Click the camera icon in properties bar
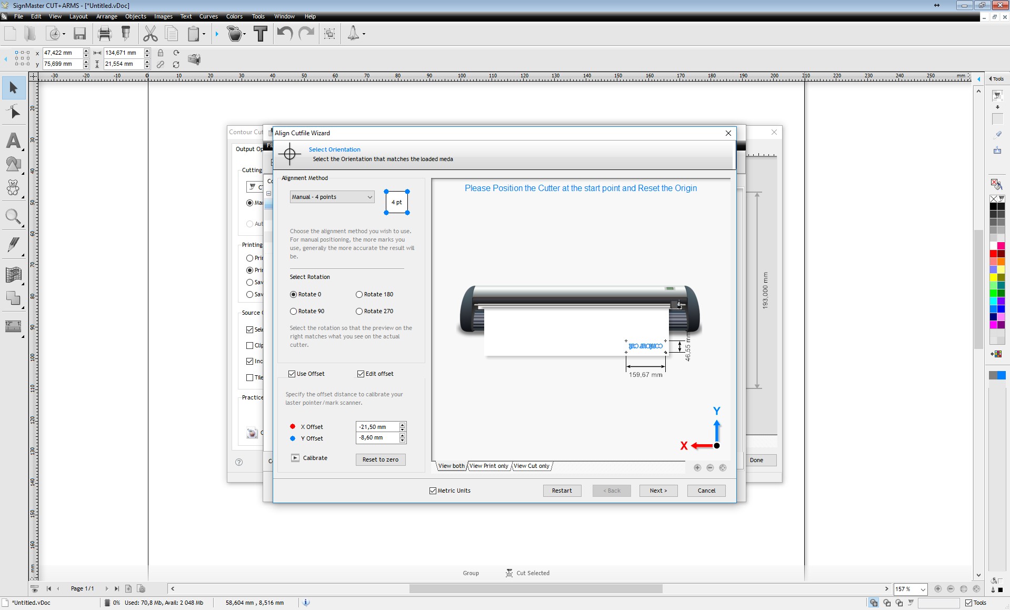 (x=194, y=59)
